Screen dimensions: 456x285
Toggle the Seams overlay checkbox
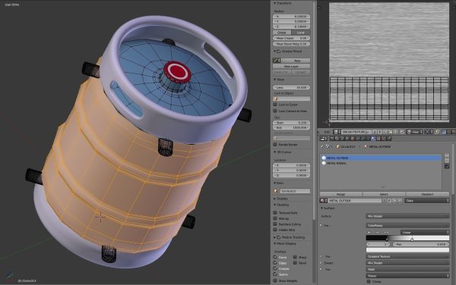tap(275, 274)
